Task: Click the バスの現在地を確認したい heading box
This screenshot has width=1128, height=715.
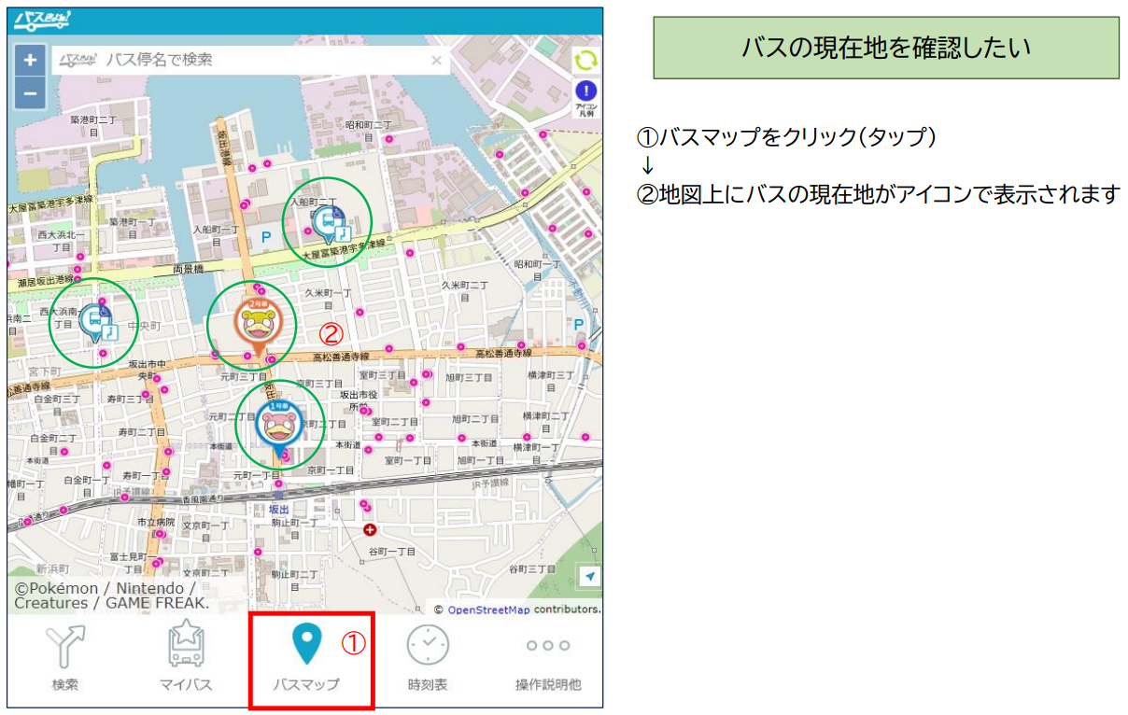Action: pos(885,47)
